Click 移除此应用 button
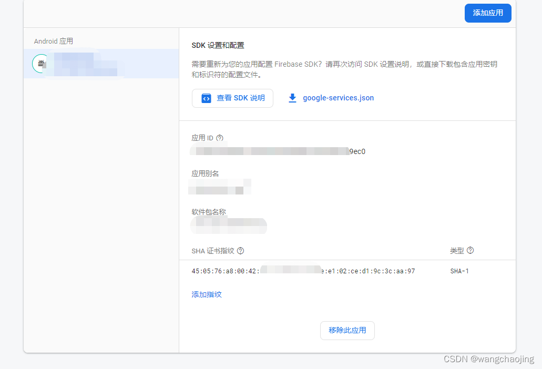Image resolution: width=542 pixels, height=369 pixels. coord(347,330)
